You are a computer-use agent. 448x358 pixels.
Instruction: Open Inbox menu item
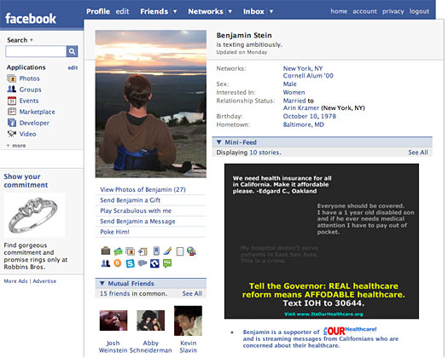tap(253, 11)
